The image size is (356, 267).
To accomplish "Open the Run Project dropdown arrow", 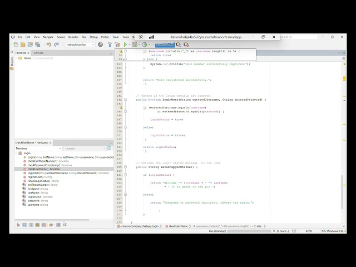I will click(x=129, y=44).
